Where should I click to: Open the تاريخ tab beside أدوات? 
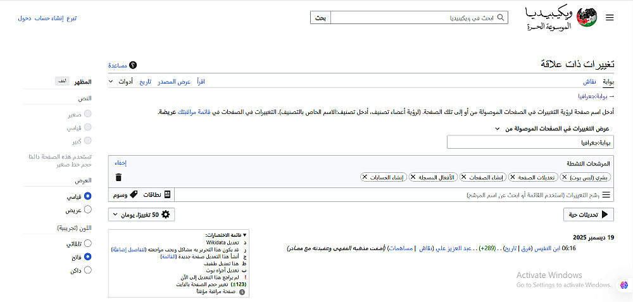(146, 82)
